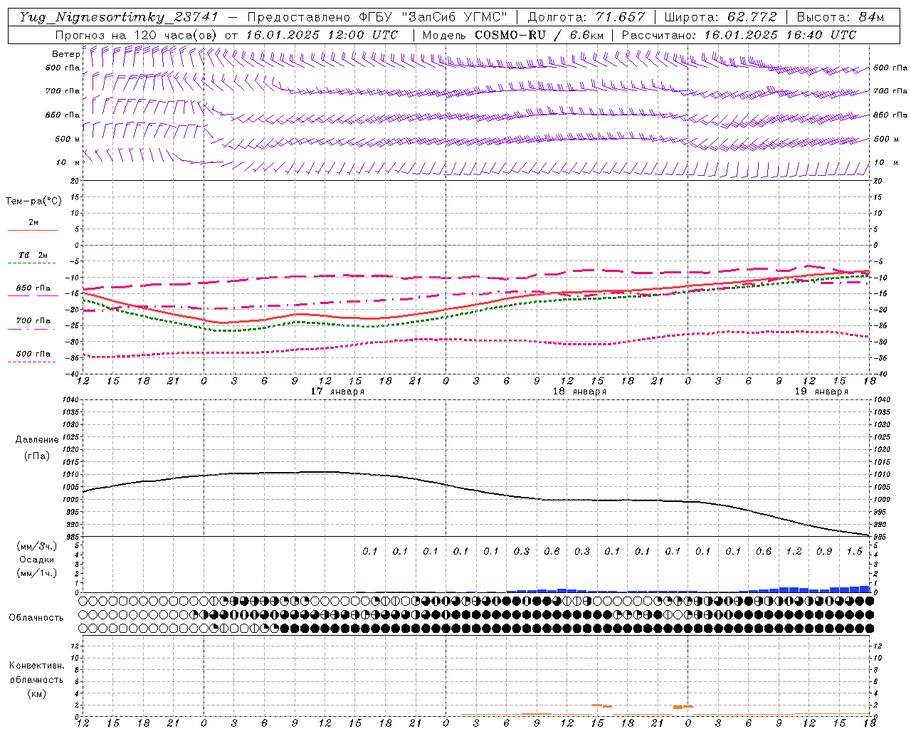Click the Ветер wind panel label
The height and width of the screenshot is (729, 911).
[x=65, y=54]
